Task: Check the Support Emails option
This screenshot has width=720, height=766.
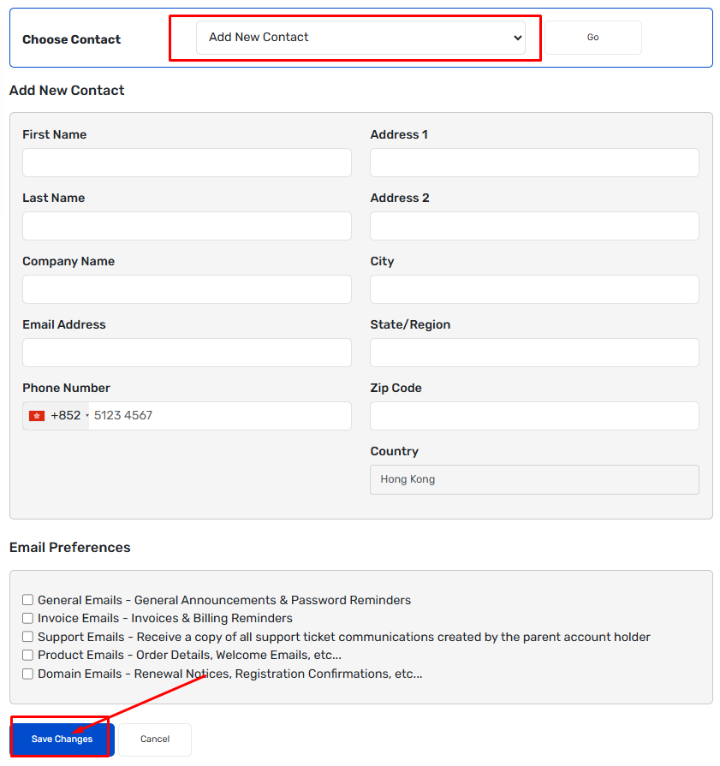Action: (x=28, y=637)
